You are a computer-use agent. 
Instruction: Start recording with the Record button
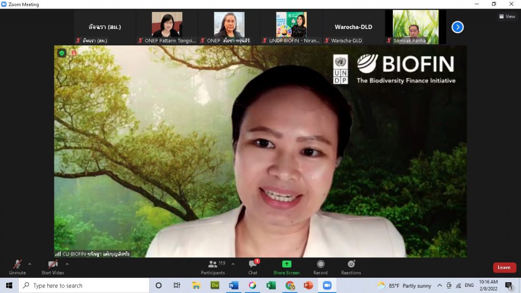[x=321, y=265]
